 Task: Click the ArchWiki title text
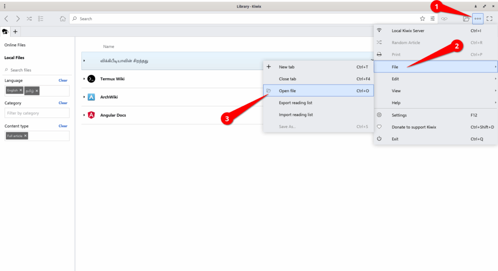coord(109,97)
